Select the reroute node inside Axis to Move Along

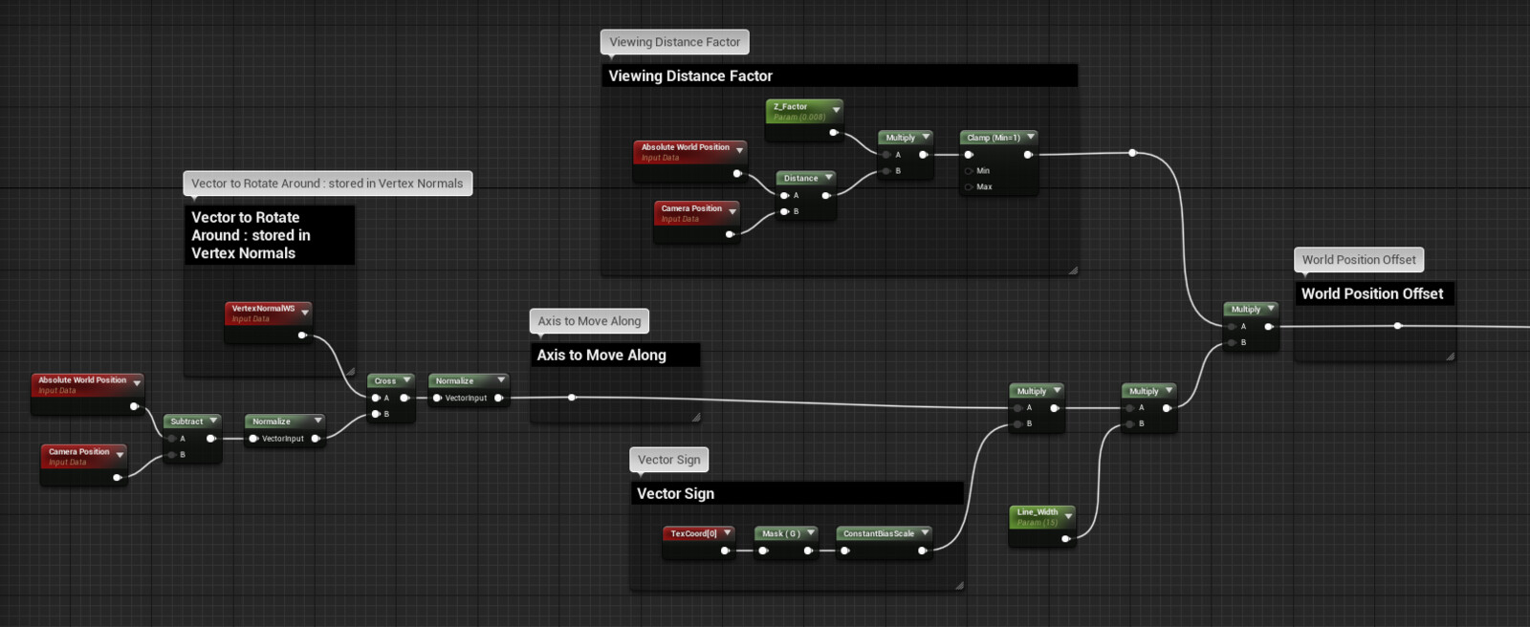tap(572, 398)
